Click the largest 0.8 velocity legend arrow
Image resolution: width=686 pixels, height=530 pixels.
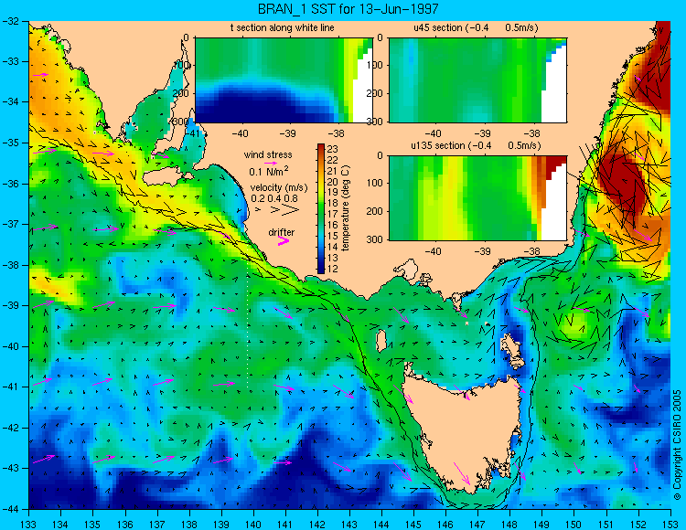[x=291, y=210]
